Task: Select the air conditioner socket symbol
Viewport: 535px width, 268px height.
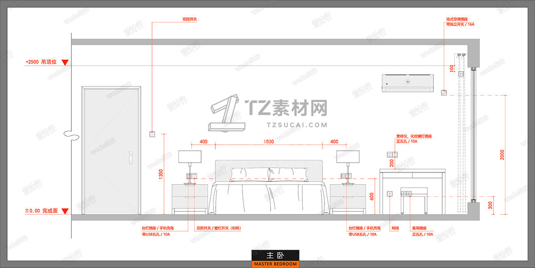Action: click(444, 93)
